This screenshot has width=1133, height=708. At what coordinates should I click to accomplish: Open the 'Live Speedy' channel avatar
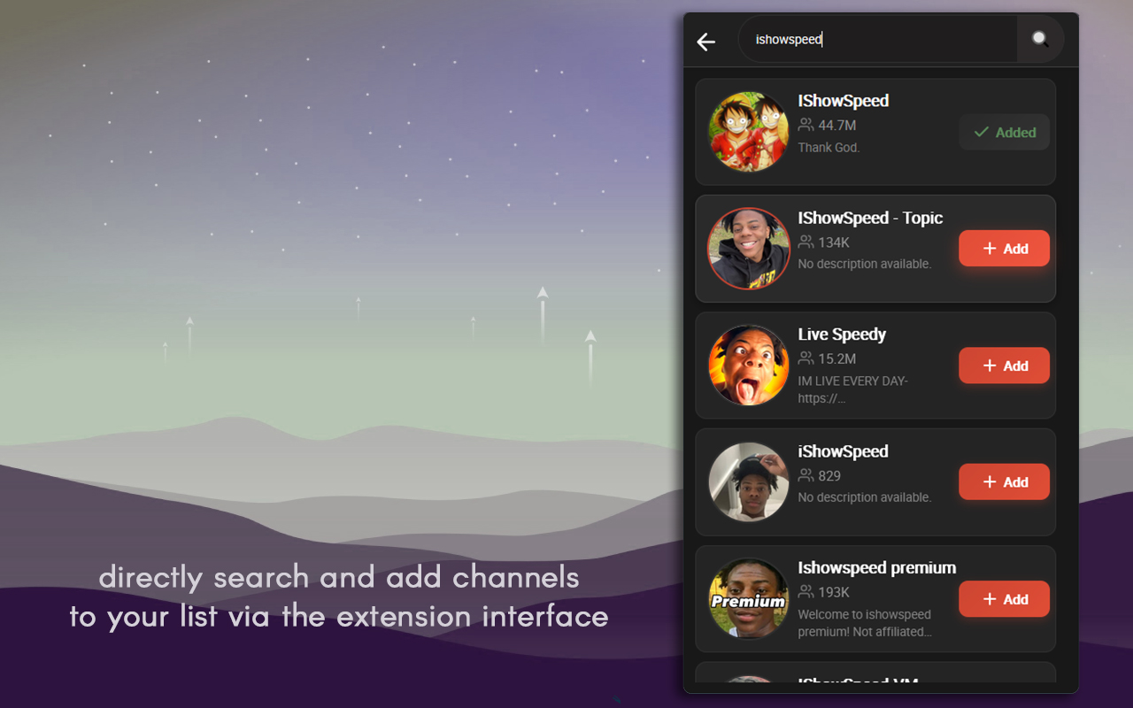pos(749,366)
